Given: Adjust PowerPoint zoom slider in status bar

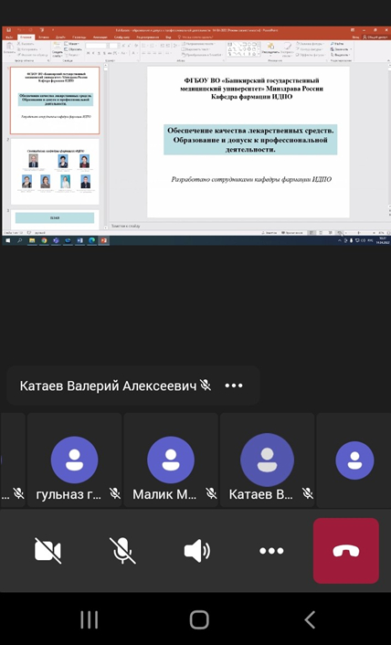Looking at the screenshot, I should click(x=358, y=233).
